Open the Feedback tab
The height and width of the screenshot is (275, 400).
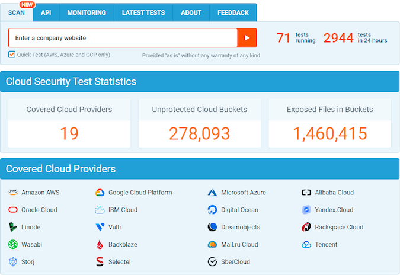pos(233,12)
